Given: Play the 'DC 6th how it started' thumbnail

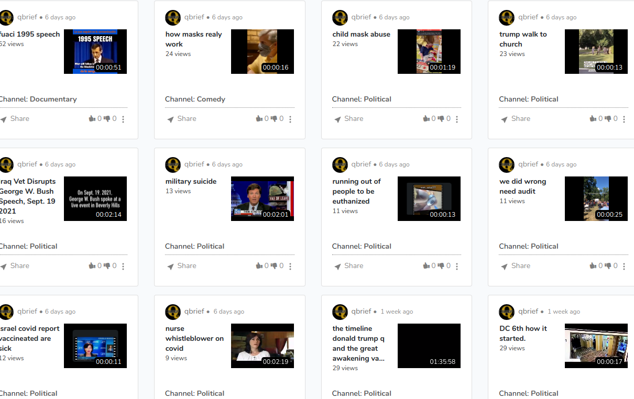Looking at the screenshot, I should click(x=596, y=346).
